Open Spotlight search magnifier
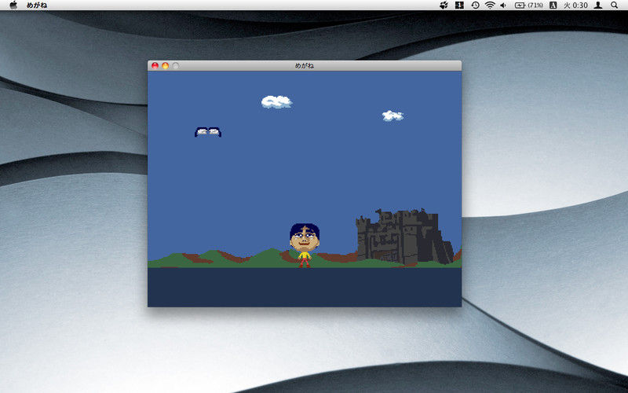The width and height of the screenshot is (628, 393). click(614, 6)
